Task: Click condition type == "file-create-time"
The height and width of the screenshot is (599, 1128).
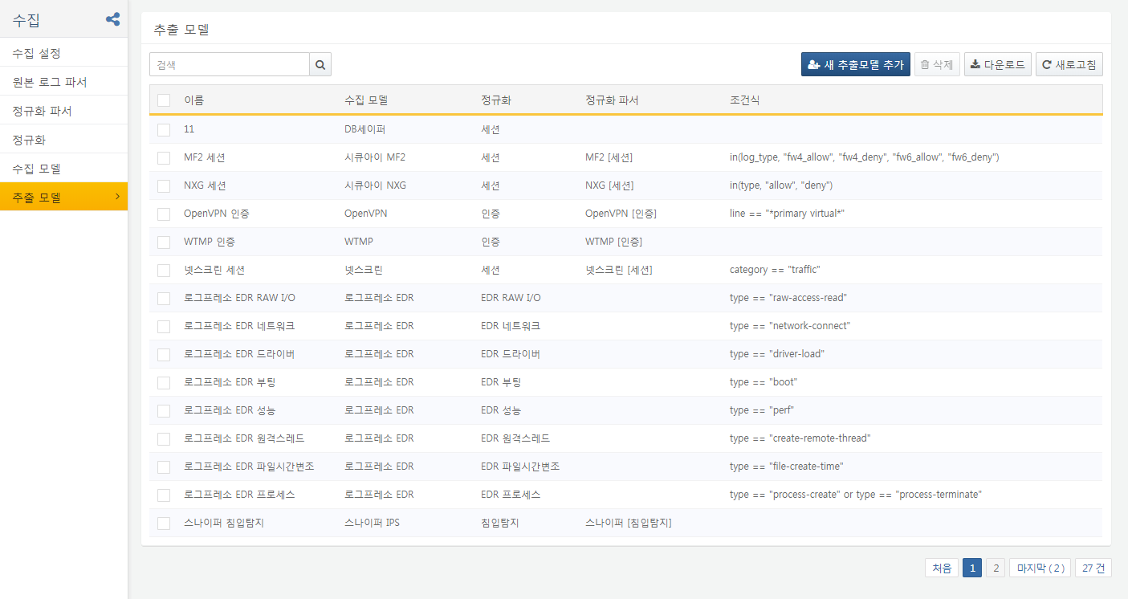Action: coord(787,467)
